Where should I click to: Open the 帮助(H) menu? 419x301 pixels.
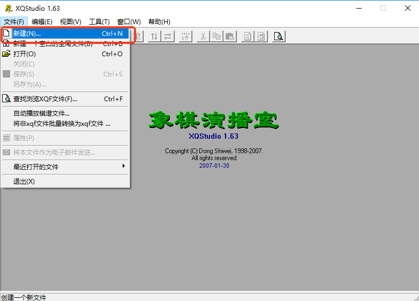(x=159, y=22)
